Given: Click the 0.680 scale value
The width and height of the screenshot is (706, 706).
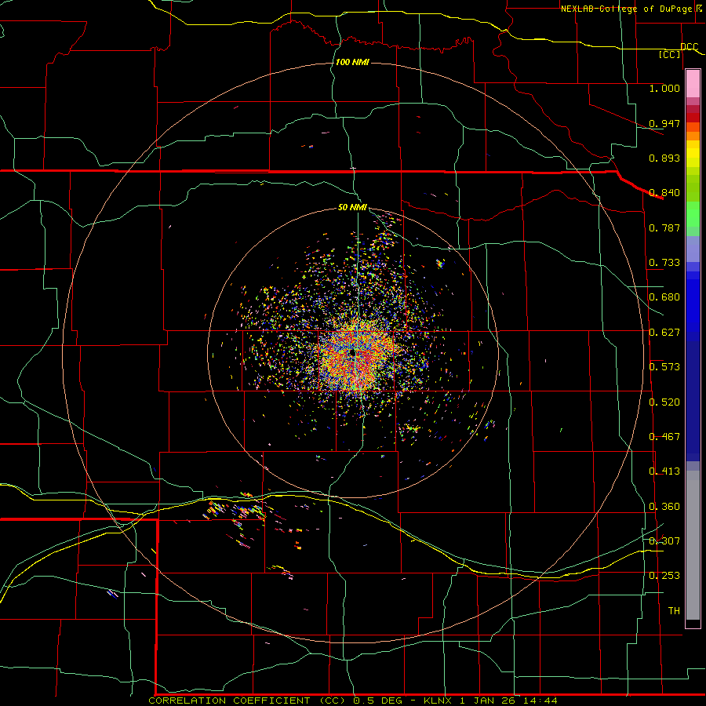Looking at the screenshot, I should [664, 297].
